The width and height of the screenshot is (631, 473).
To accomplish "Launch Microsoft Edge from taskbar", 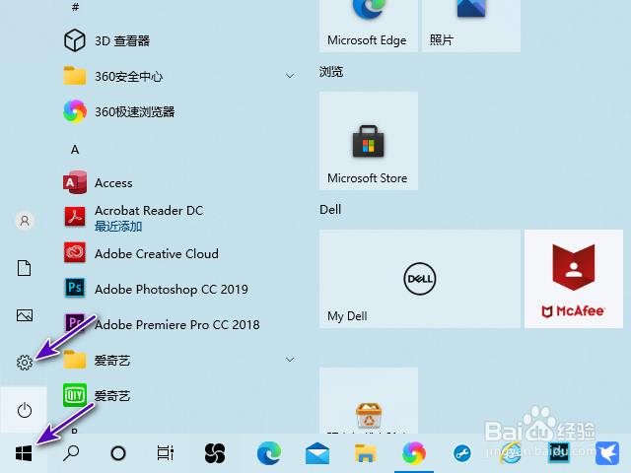I will coord(269,453).
